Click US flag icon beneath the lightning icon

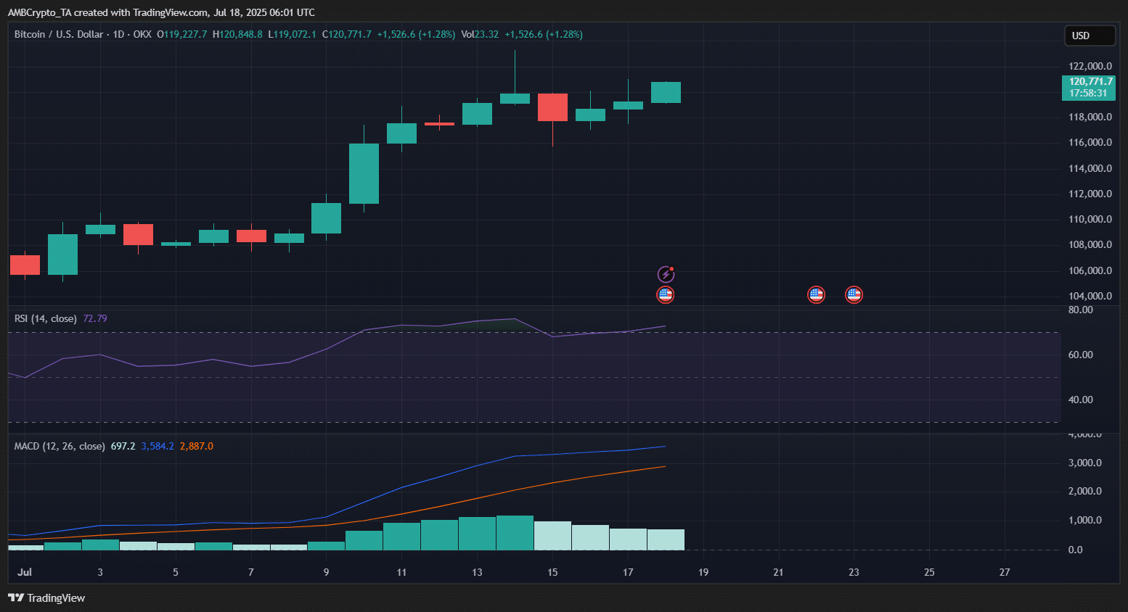point(665,294)
